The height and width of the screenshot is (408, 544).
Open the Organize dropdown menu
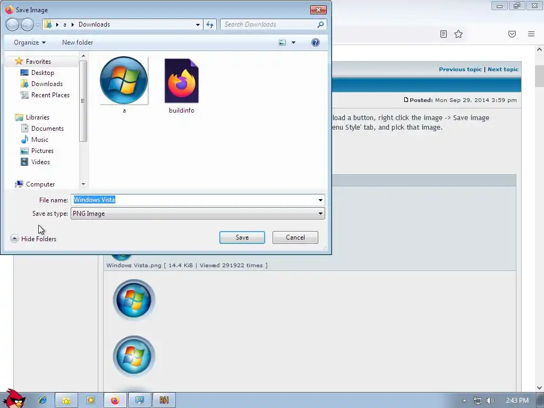pos(30,42)
